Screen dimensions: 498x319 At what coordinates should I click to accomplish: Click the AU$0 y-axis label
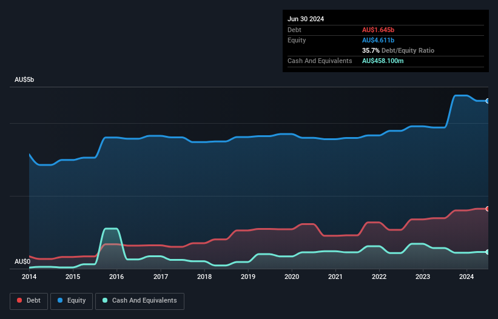click(x=22, y=262)
